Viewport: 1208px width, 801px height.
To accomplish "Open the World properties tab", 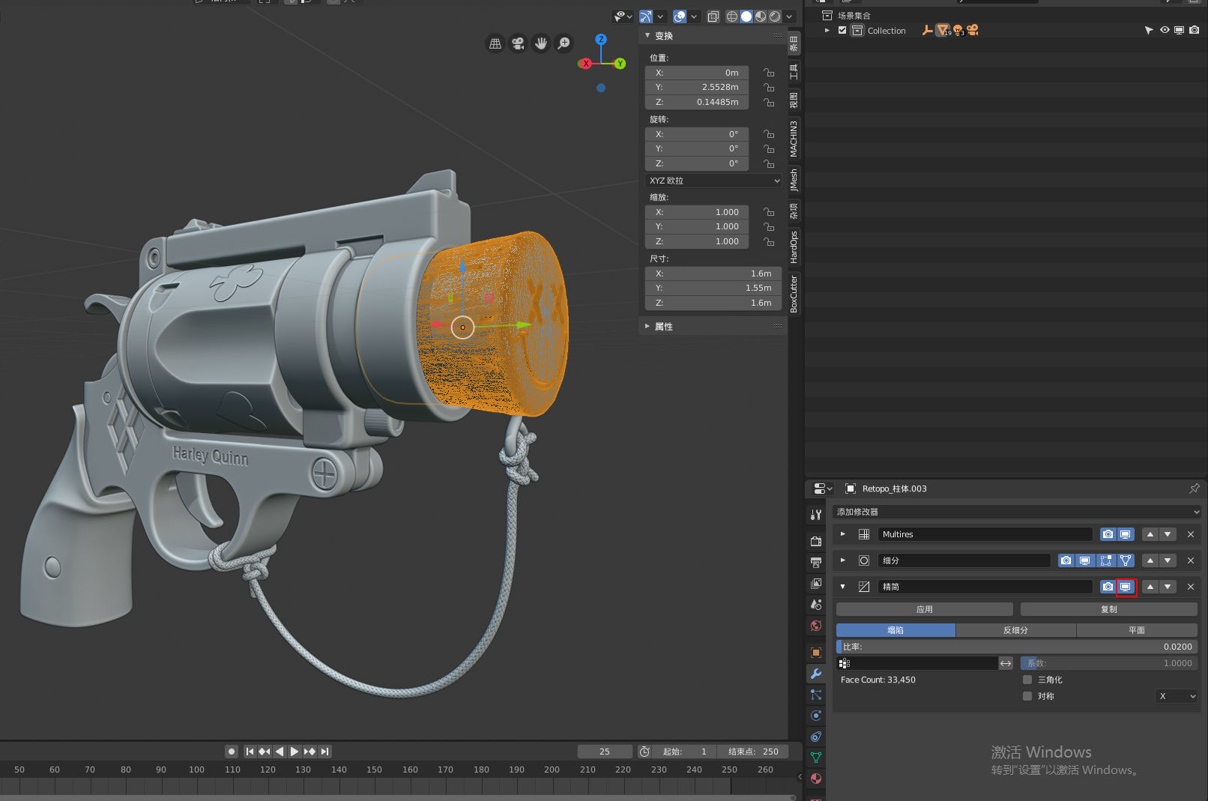I will 816,626.
